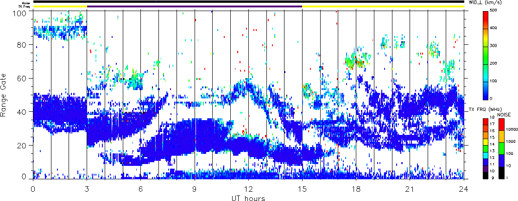Viewport: 518px width, 201px height.
Task: Click the Range Gate tick label 60
Action: click(x=22, y=78)
